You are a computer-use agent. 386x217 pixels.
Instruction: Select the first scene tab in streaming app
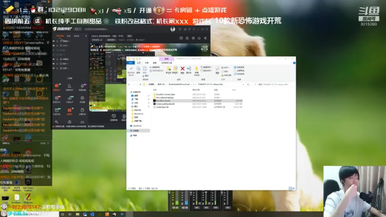pyautogui.click(x=60, y=36)
